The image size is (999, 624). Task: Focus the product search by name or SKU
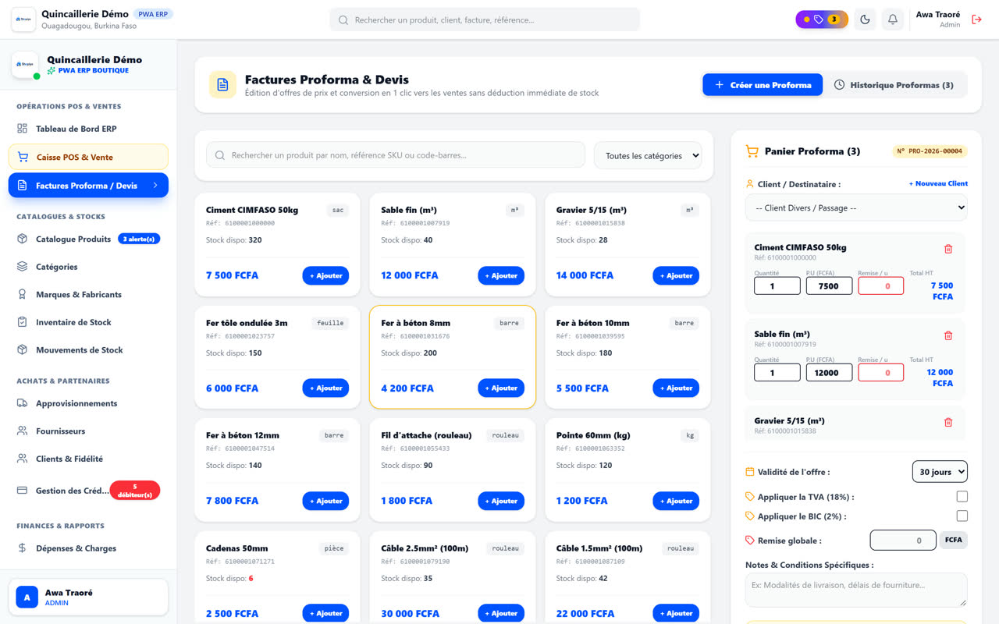coord(396,155)
